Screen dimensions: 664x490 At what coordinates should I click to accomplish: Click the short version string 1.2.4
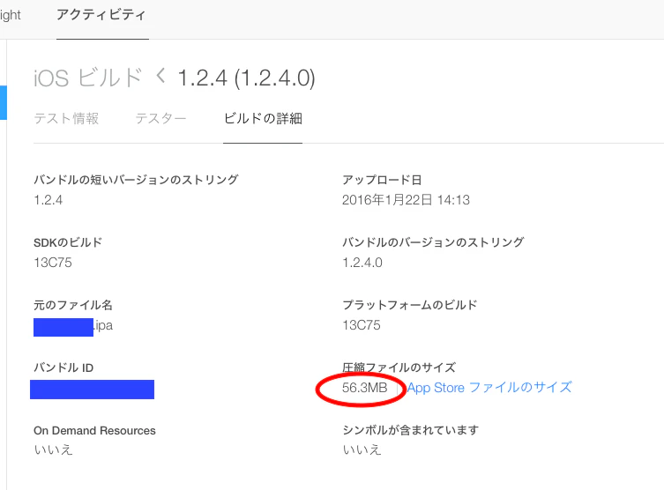pos(48,200)
